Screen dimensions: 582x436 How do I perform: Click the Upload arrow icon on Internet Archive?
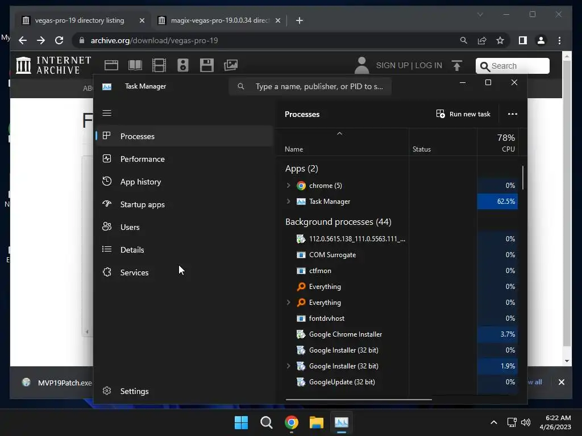(x=457, y=66)
